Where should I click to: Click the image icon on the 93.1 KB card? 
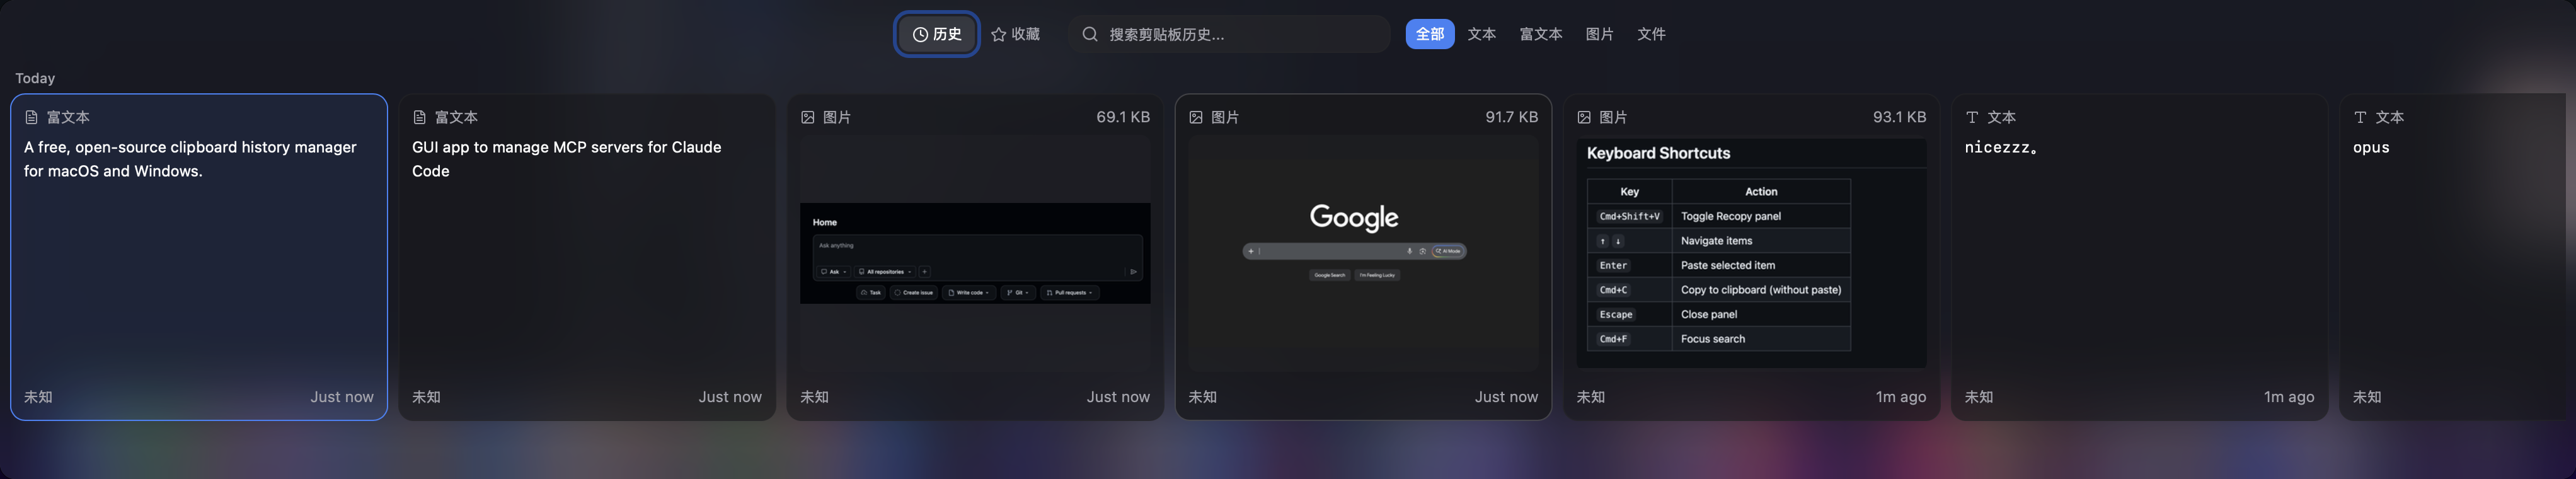[1583, 117]
